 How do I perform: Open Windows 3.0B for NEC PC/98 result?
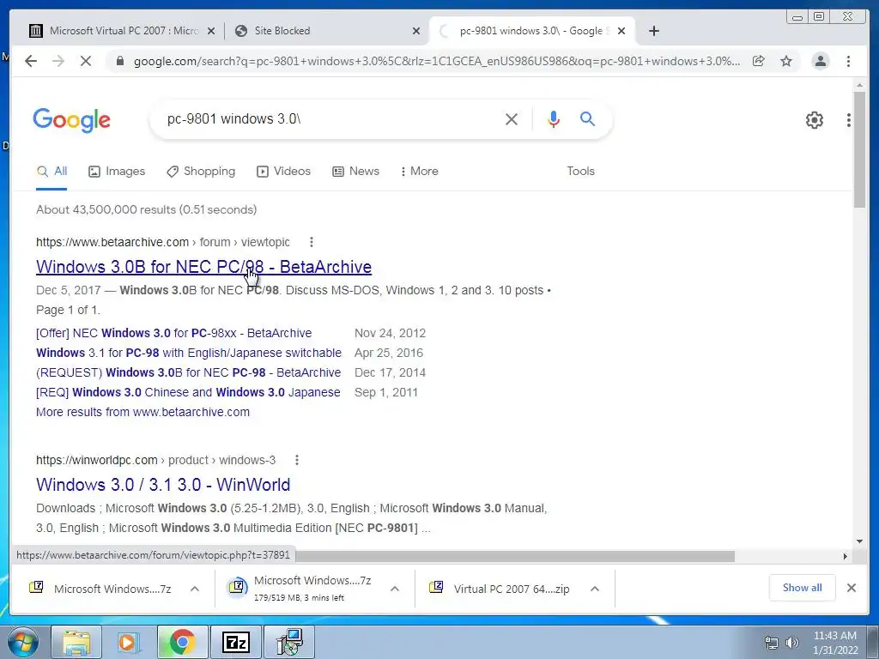tap(203, 267)
